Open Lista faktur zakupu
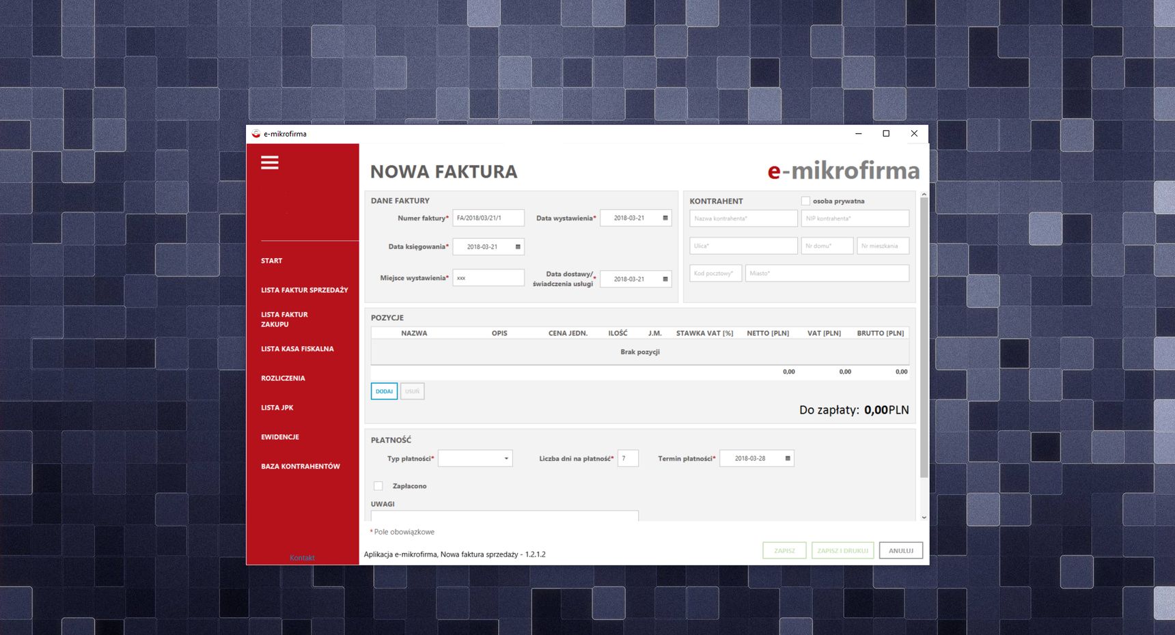 (x=284, y=320)
